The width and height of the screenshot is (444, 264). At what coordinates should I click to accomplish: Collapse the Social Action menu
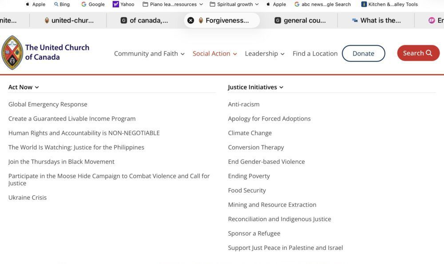214,54
